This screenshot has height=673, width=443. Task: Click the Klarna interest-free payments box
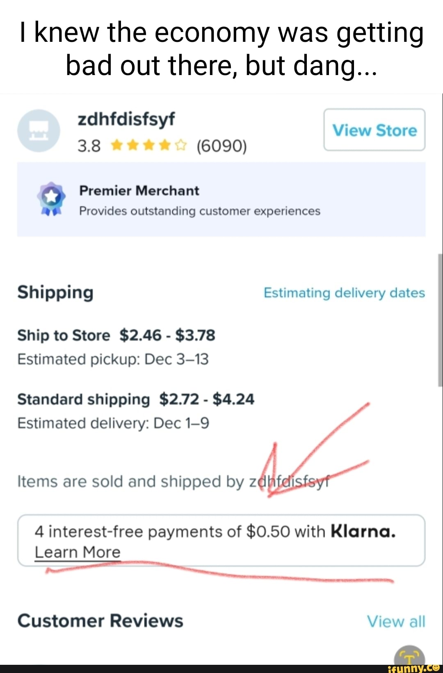tap(221, 540)
